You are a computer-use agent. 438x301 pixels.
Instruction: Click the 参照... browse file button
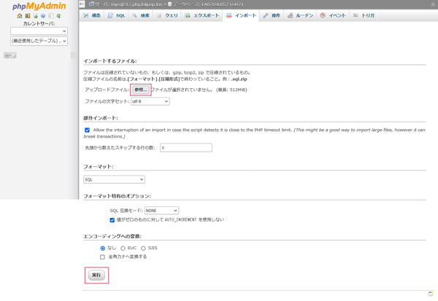point(140,90)
